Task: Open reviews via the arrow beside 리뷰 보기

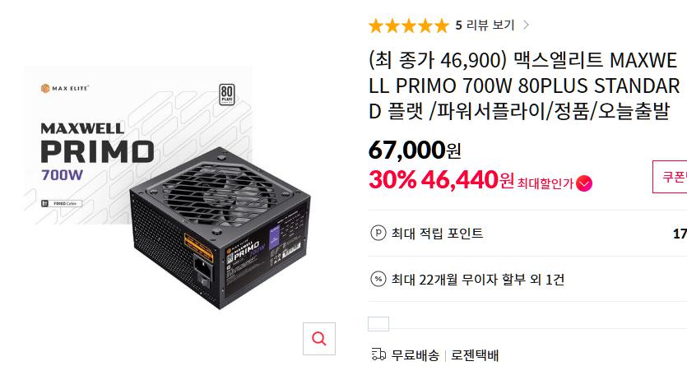Action: pyautogui.click(x=526, y=25)
